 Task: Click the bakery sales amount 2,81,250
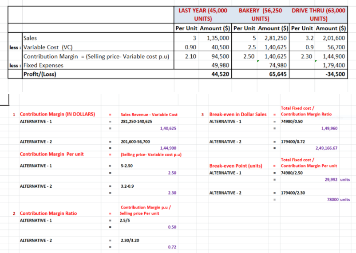(275, 38)
